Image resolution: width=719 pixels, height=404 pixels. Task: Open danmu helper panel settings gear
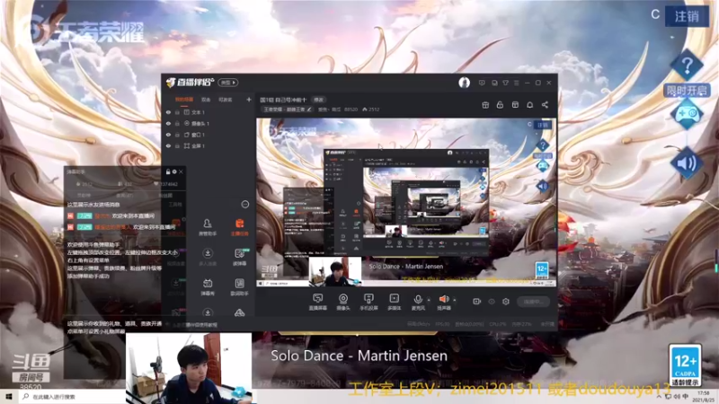174,171
